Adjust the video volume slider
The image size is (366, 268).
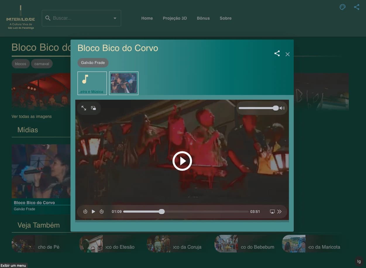(x=257, y=108)
